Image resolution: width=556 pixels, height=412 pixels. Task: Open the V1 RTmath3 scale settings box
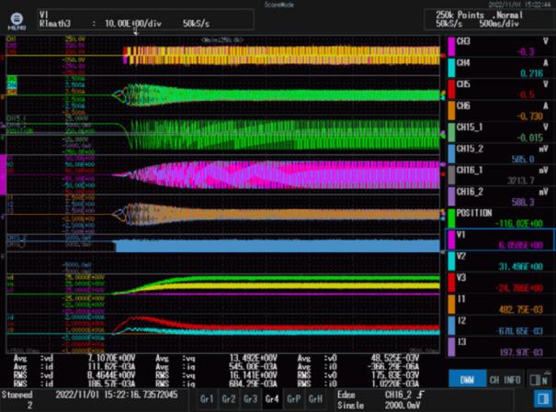pos(146,19)
